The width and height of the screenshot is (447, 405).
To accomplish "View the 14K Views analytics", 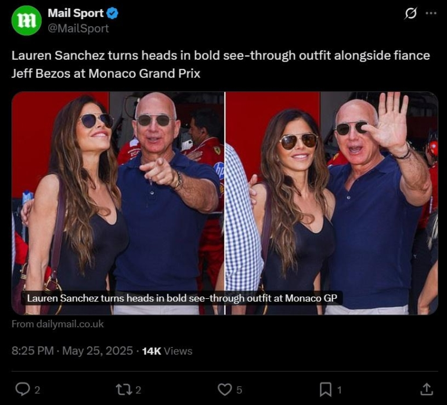I will point(167,350).
